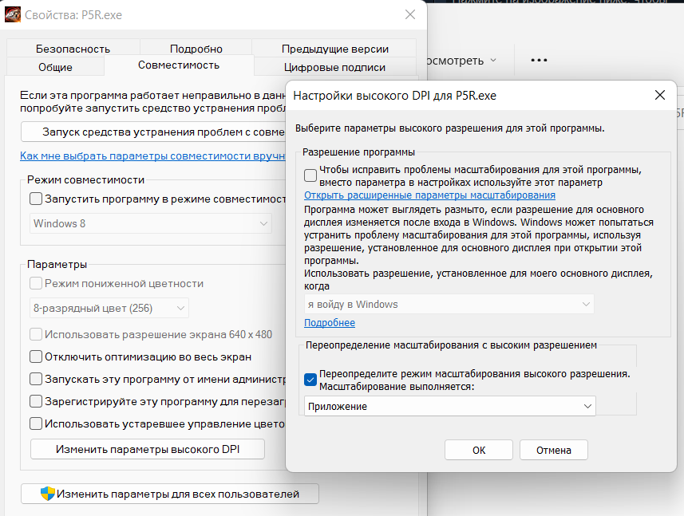Open the Предыдущие версии tab
684x516 pixels.
coord(334,49)
